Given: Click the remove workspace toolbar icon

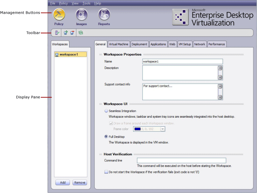Looking at the screenshot, I should point(72,33).
